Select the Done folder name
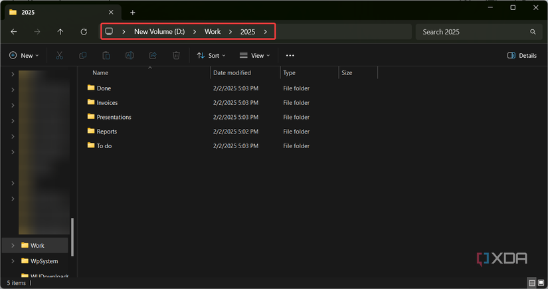 (104, 88)
